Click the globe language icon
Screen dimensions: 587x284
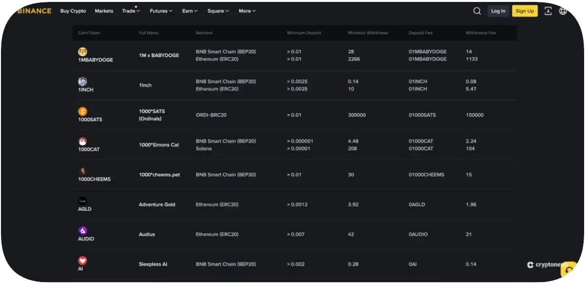562,11
